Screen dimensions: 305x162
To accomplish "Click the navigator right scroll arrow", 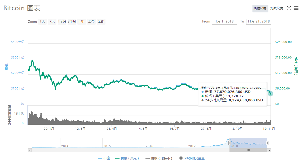I will point(269,150).
